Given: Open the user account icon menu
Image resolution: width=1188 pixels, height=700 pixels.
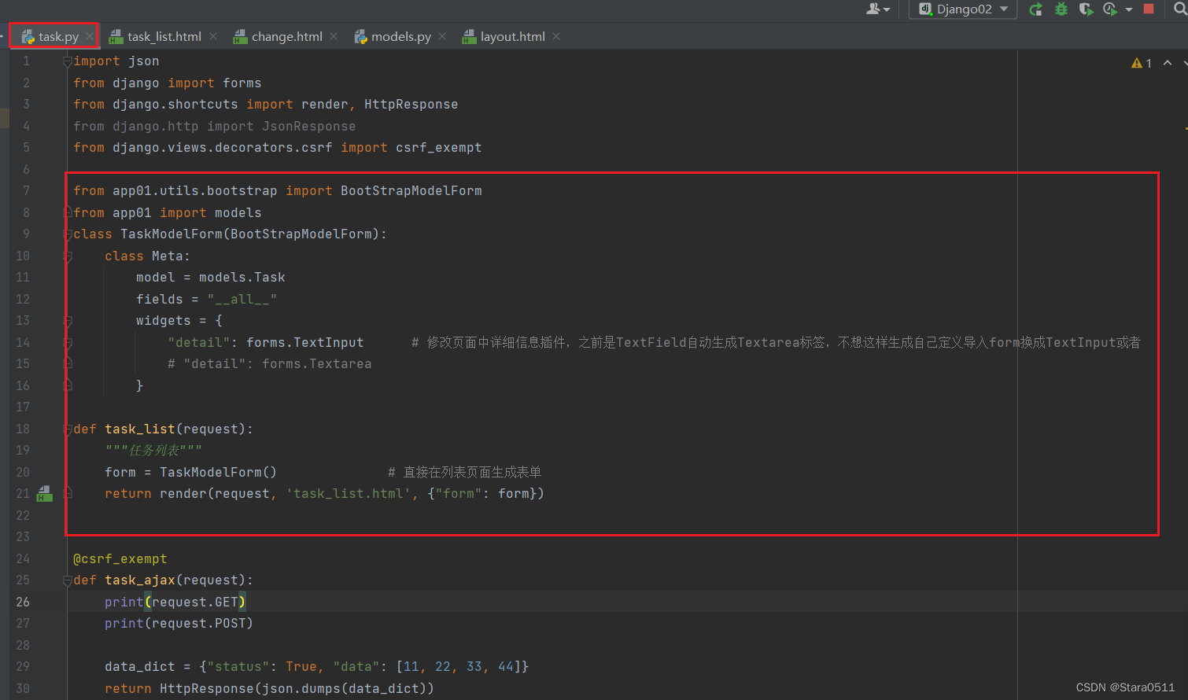Looking at the screenshot, I should click(877, 9).
